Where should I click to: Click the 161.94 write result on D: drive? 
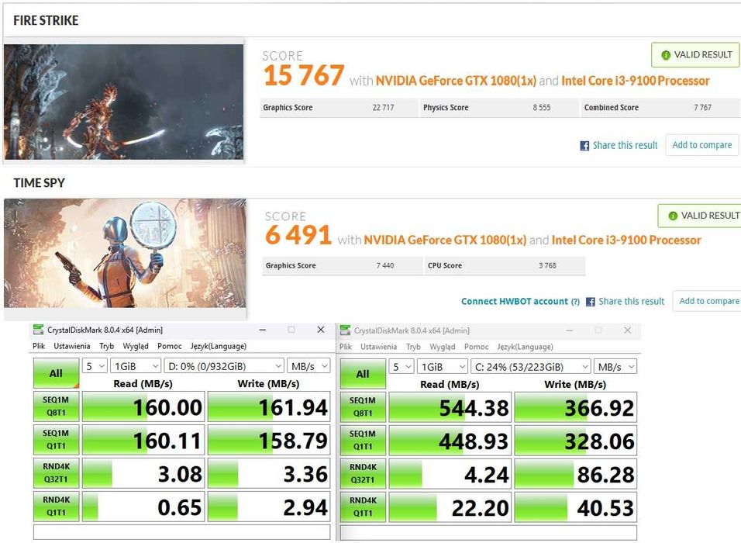click(269, 406)
